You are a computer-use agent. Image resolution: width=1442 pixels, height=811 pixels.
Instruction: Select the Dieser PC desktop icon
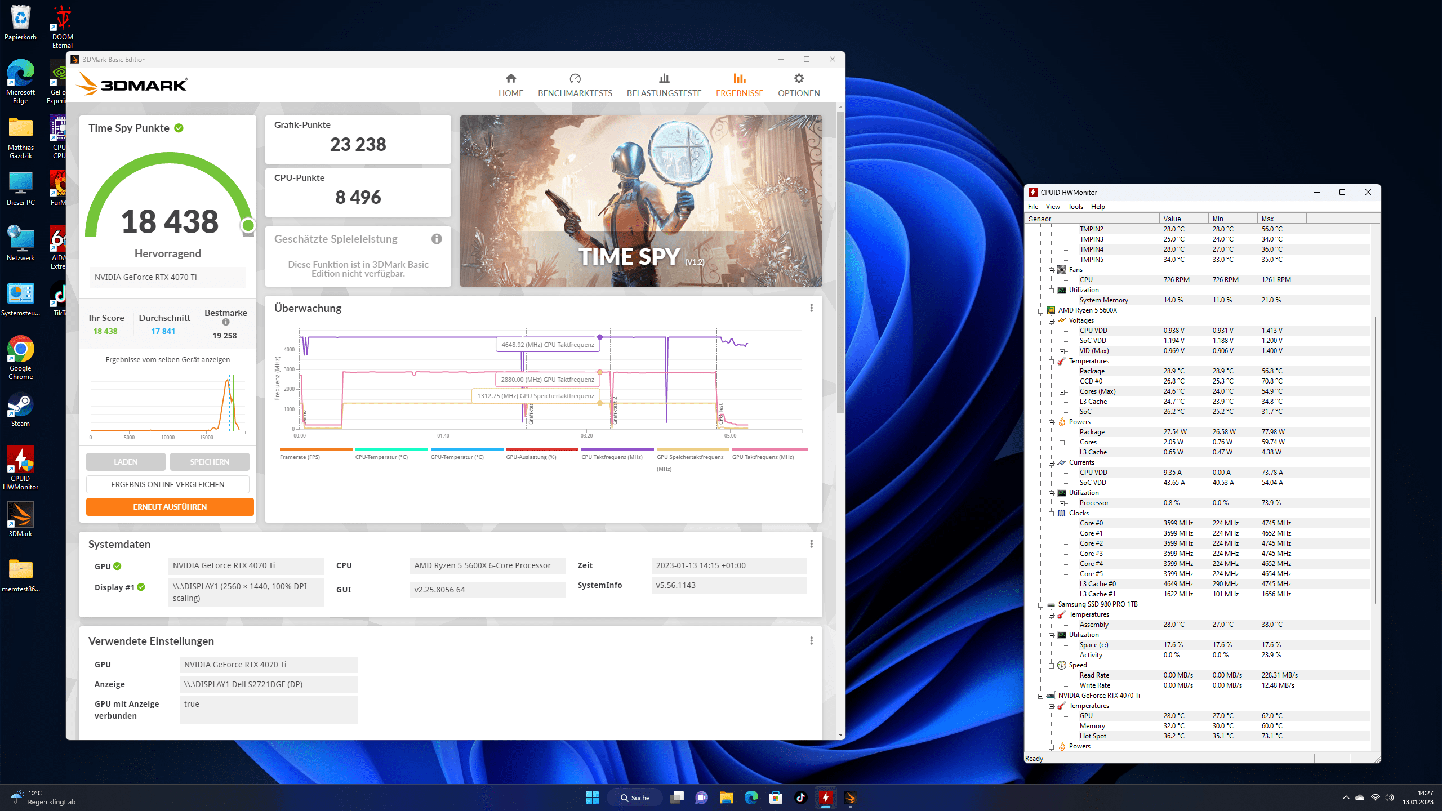coord(21,189)
